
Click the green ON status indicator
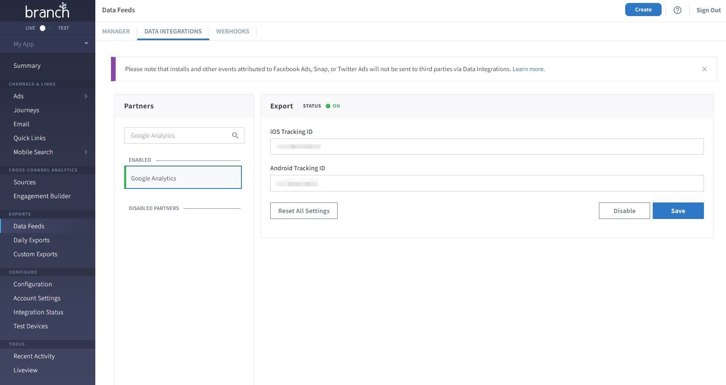pos(333,106)
